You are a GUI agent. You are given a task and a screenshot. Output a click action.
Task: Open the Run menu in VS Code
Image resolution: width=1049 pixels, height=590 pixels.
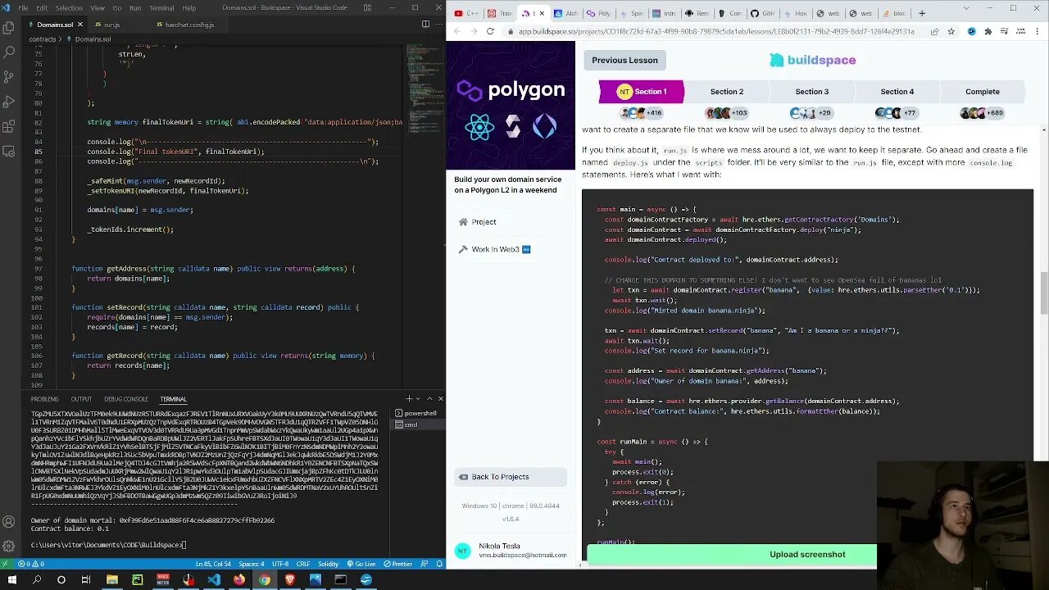click(x=135, y=7)
